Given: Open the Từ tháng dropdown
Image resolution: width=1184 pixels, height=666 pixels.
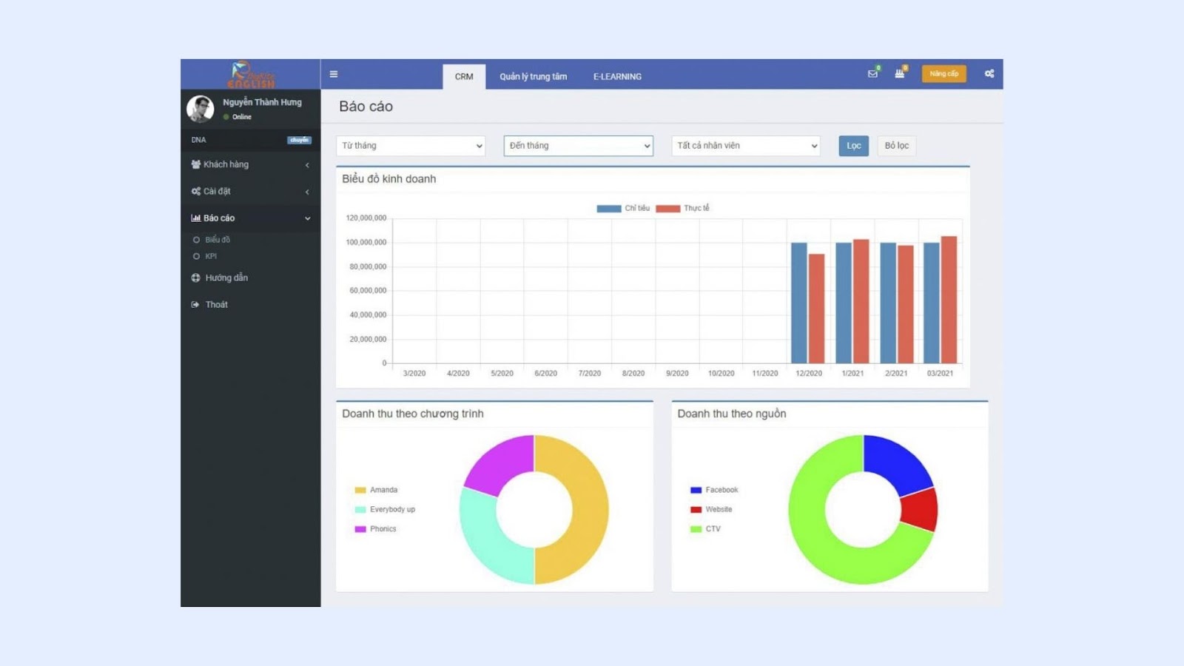Looking at the screenshot, I should (x=411, y=146).
